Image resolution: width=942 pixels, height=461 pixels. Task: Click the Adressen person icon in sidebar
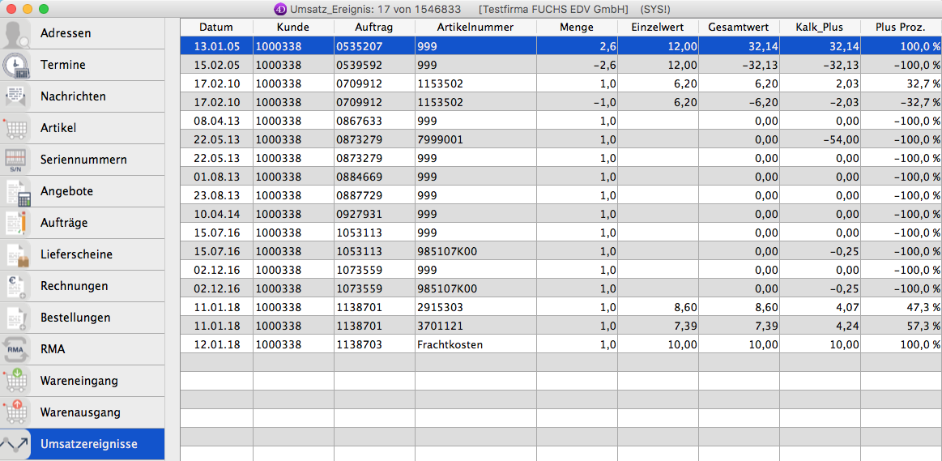[15, 34]
